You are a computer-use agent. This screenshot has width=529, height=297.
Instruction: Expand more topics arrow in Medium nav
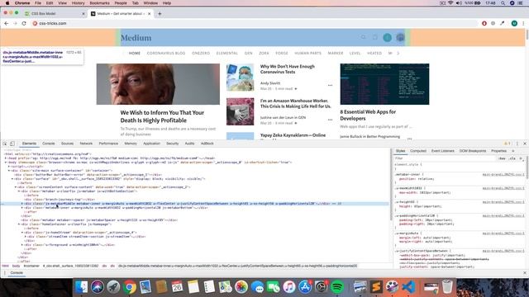tap(398, 53)
